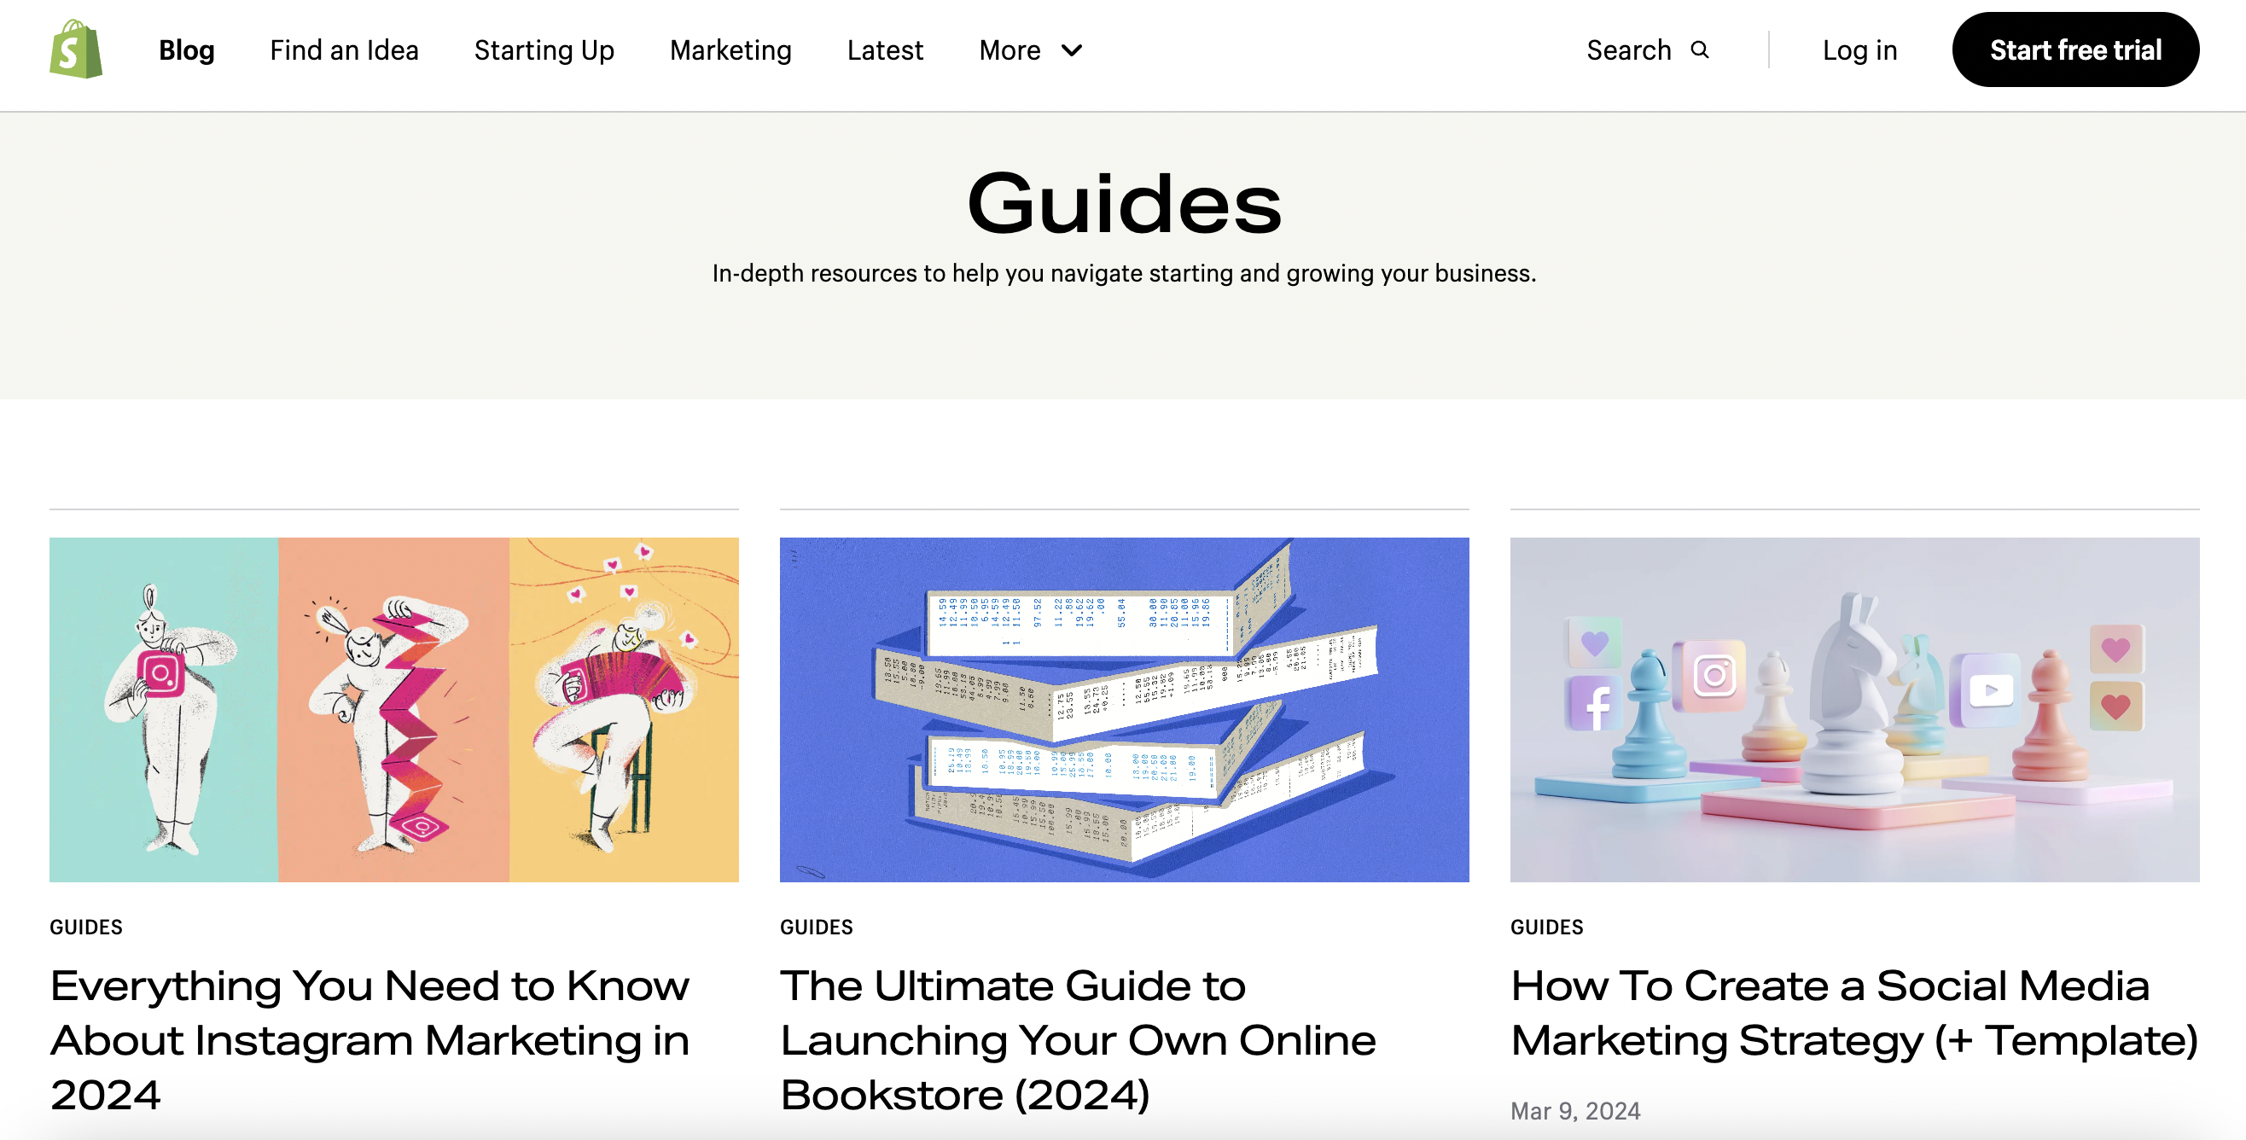The width and height of the screenshot is (2246, 1140).
Task: Click the GUIDES label above the social media article
Action: coord(1547,927)
